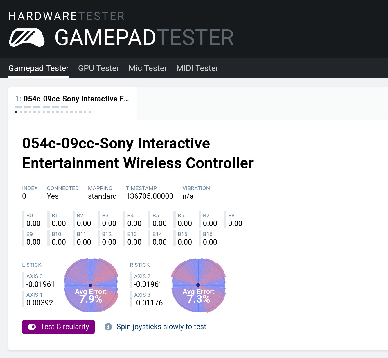Click the Spin joysticks slowly to test text
Viewport: 388px width, 358px height.
(161, 327)
